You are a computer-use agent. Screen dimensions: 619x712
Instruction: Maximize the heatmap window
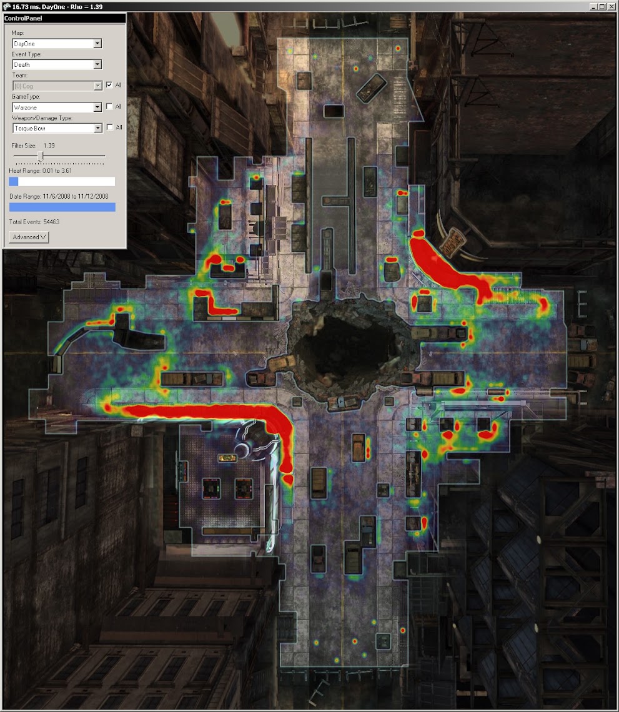click(602, 6)
